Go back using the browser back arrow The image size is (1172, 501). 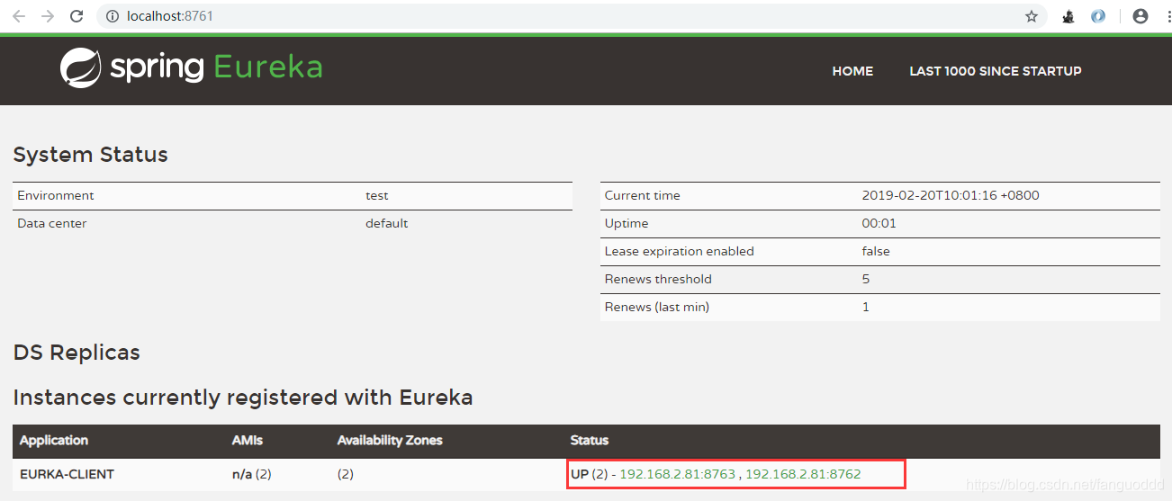pos(19,16)
